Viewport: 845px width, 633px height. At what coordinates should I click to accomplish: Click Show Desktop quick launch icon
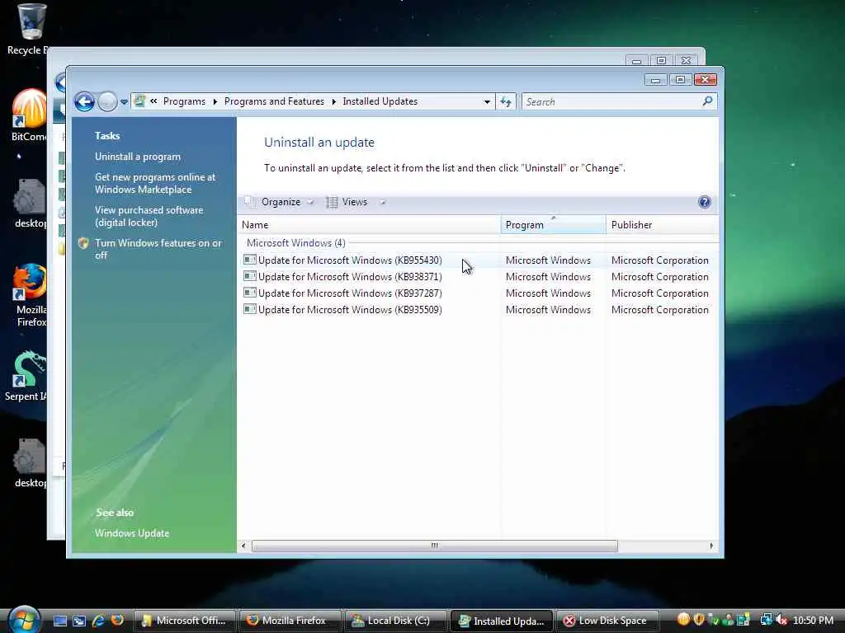coord(60,621)
